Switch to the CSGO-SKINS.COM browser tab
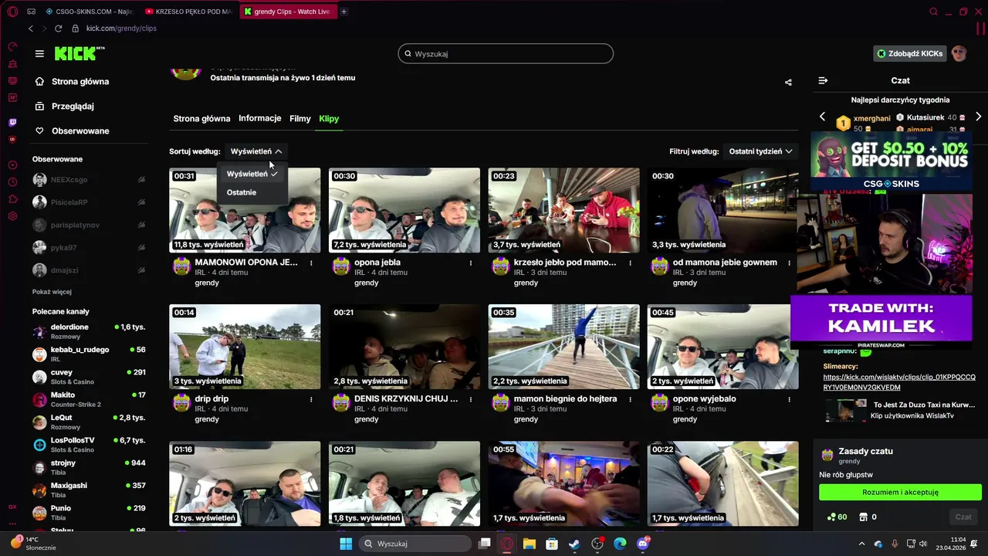 [x=90, y=12]
